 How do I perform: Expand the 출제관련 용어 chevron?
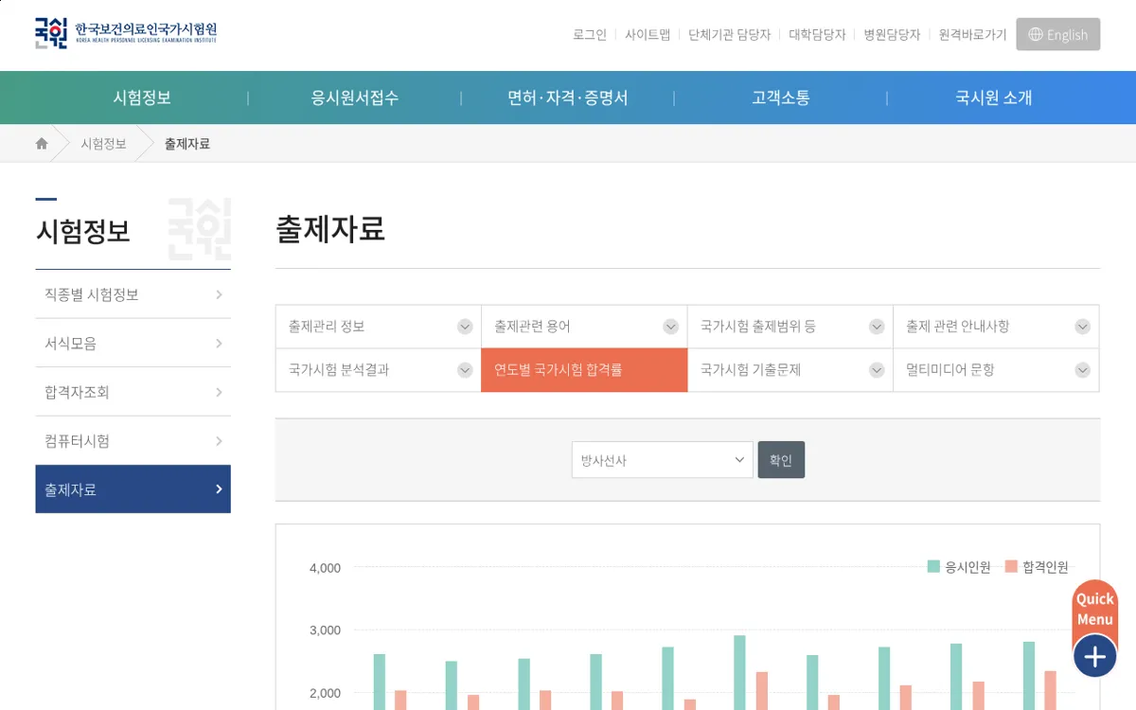pos(671,327)
